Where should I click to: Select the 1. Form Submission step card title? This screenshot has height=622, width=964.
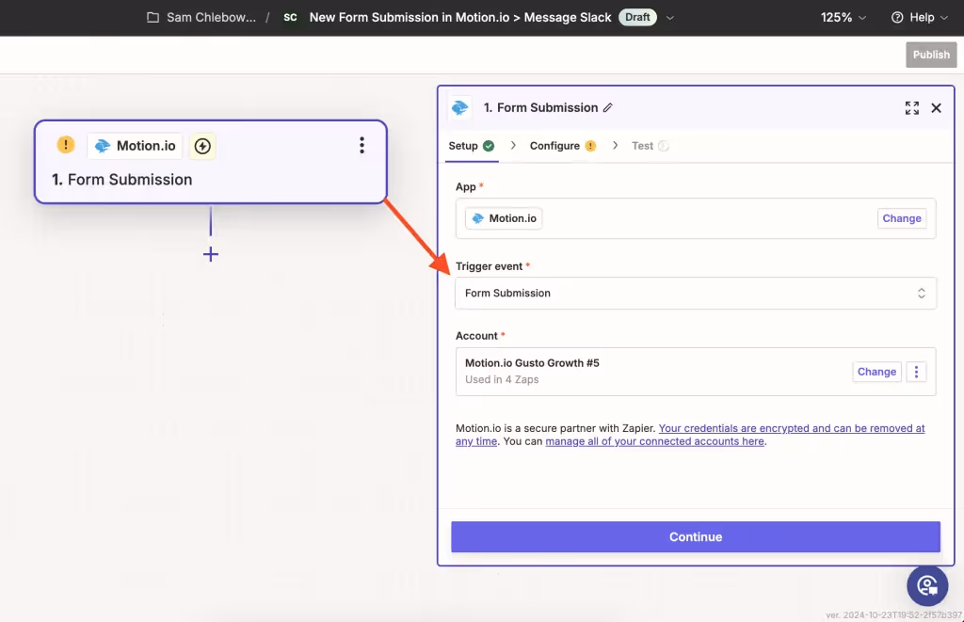[121, 180]
